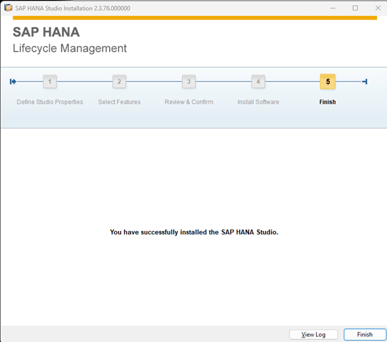Go to Define Studio Properties step label
This screenshot has width=387, height=342.
pos(50,102)
